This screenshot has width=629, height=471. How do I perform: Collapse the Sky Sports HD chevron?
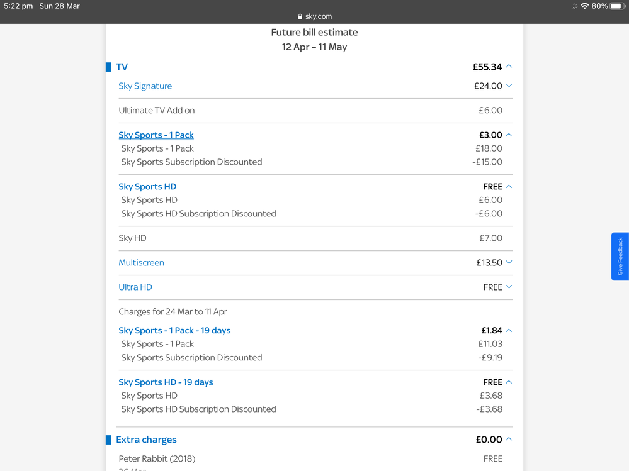[x=509, y=187]
